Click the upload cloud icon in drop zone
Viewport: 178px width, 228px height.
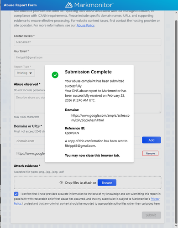click(x=61, y=182)
